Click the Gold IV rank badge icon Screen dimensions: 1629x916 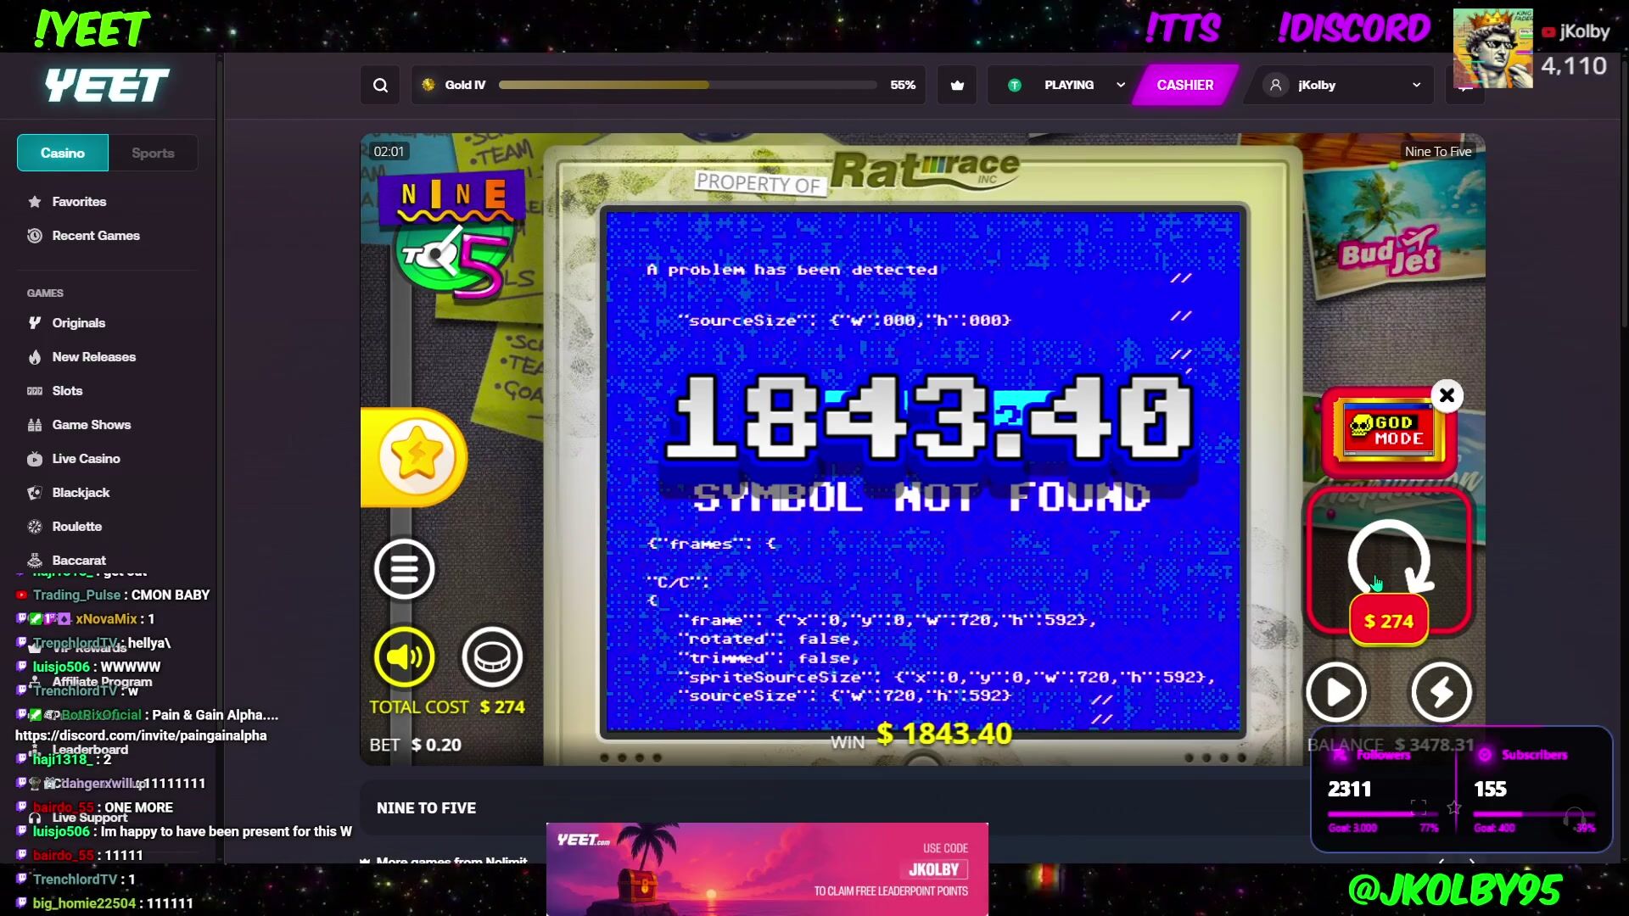(428, 85)
